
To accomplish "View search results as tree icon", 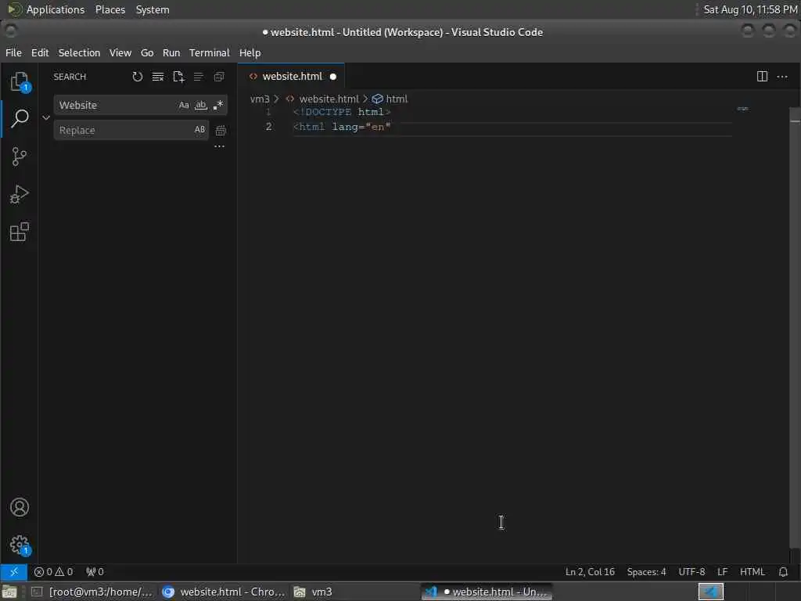I will 198,77.
